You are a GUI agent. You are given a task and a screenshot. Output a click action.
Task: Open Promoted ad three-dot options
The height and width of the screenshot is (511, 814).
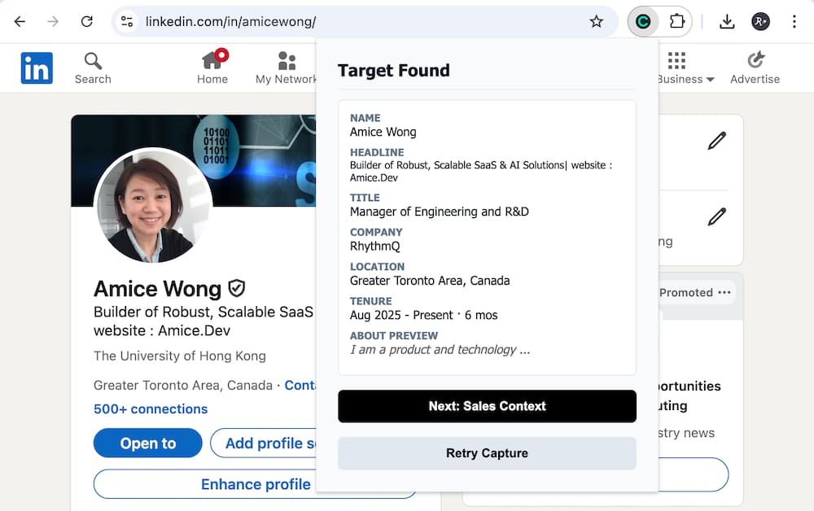click(x=724, y=293)
